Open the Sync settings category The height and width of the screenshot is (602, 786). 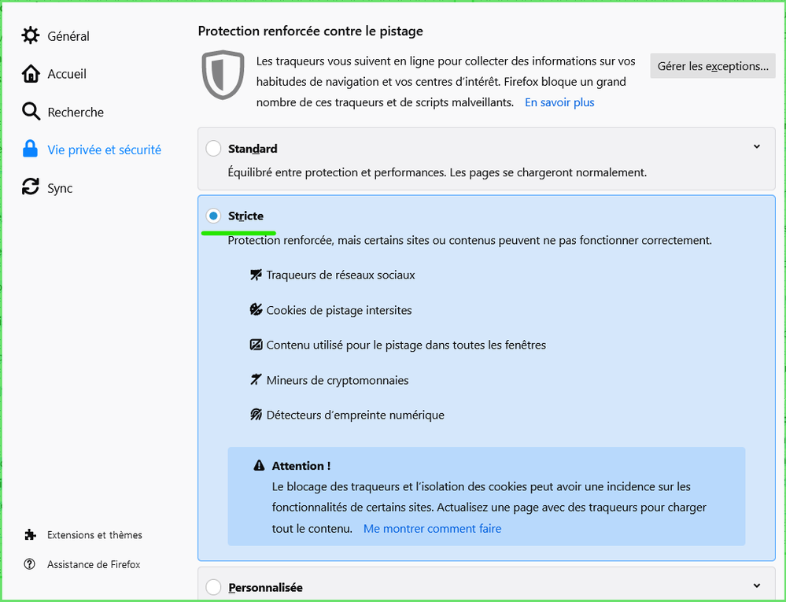(x=60, y=188)
